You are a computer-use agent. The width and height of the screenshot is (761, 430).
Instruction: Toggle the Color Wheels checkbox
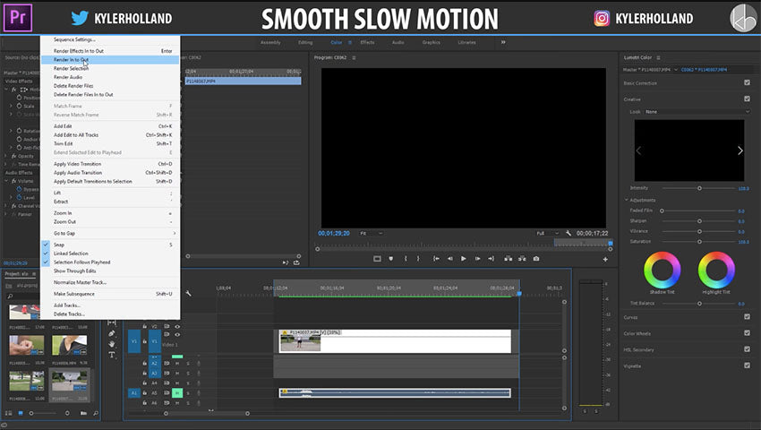[x=747, y=333]
